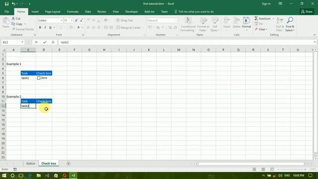Image resolution: width=318 pixels, height=179 pixels.
Task: Cancel the cell entry with X icon
Action: (36, 42)
